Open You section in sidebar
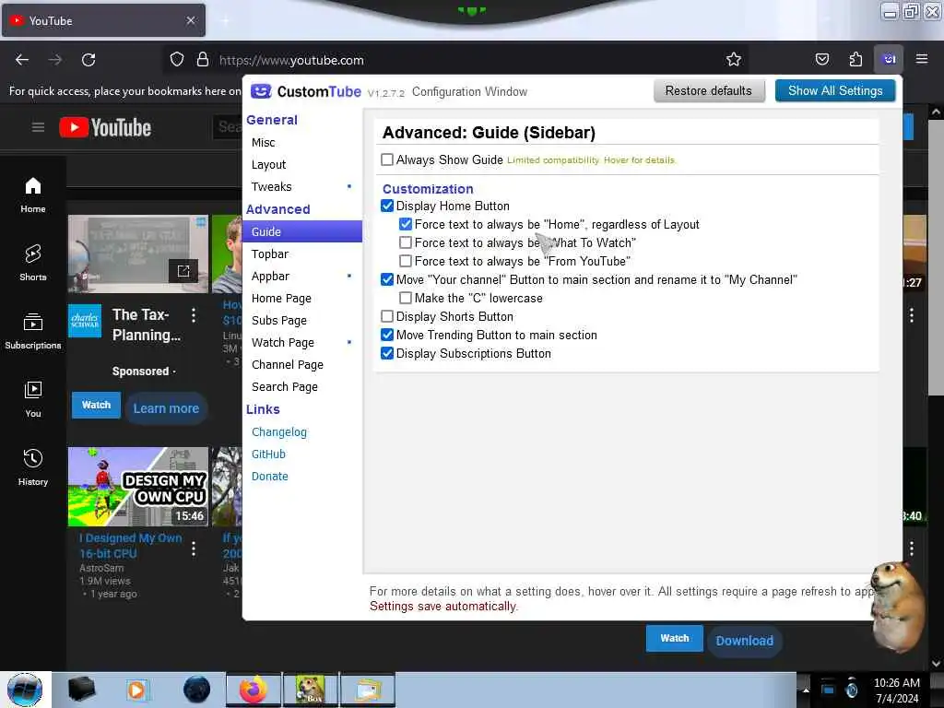The width and height of the screenshot is (944, 708). pos(33,399)
